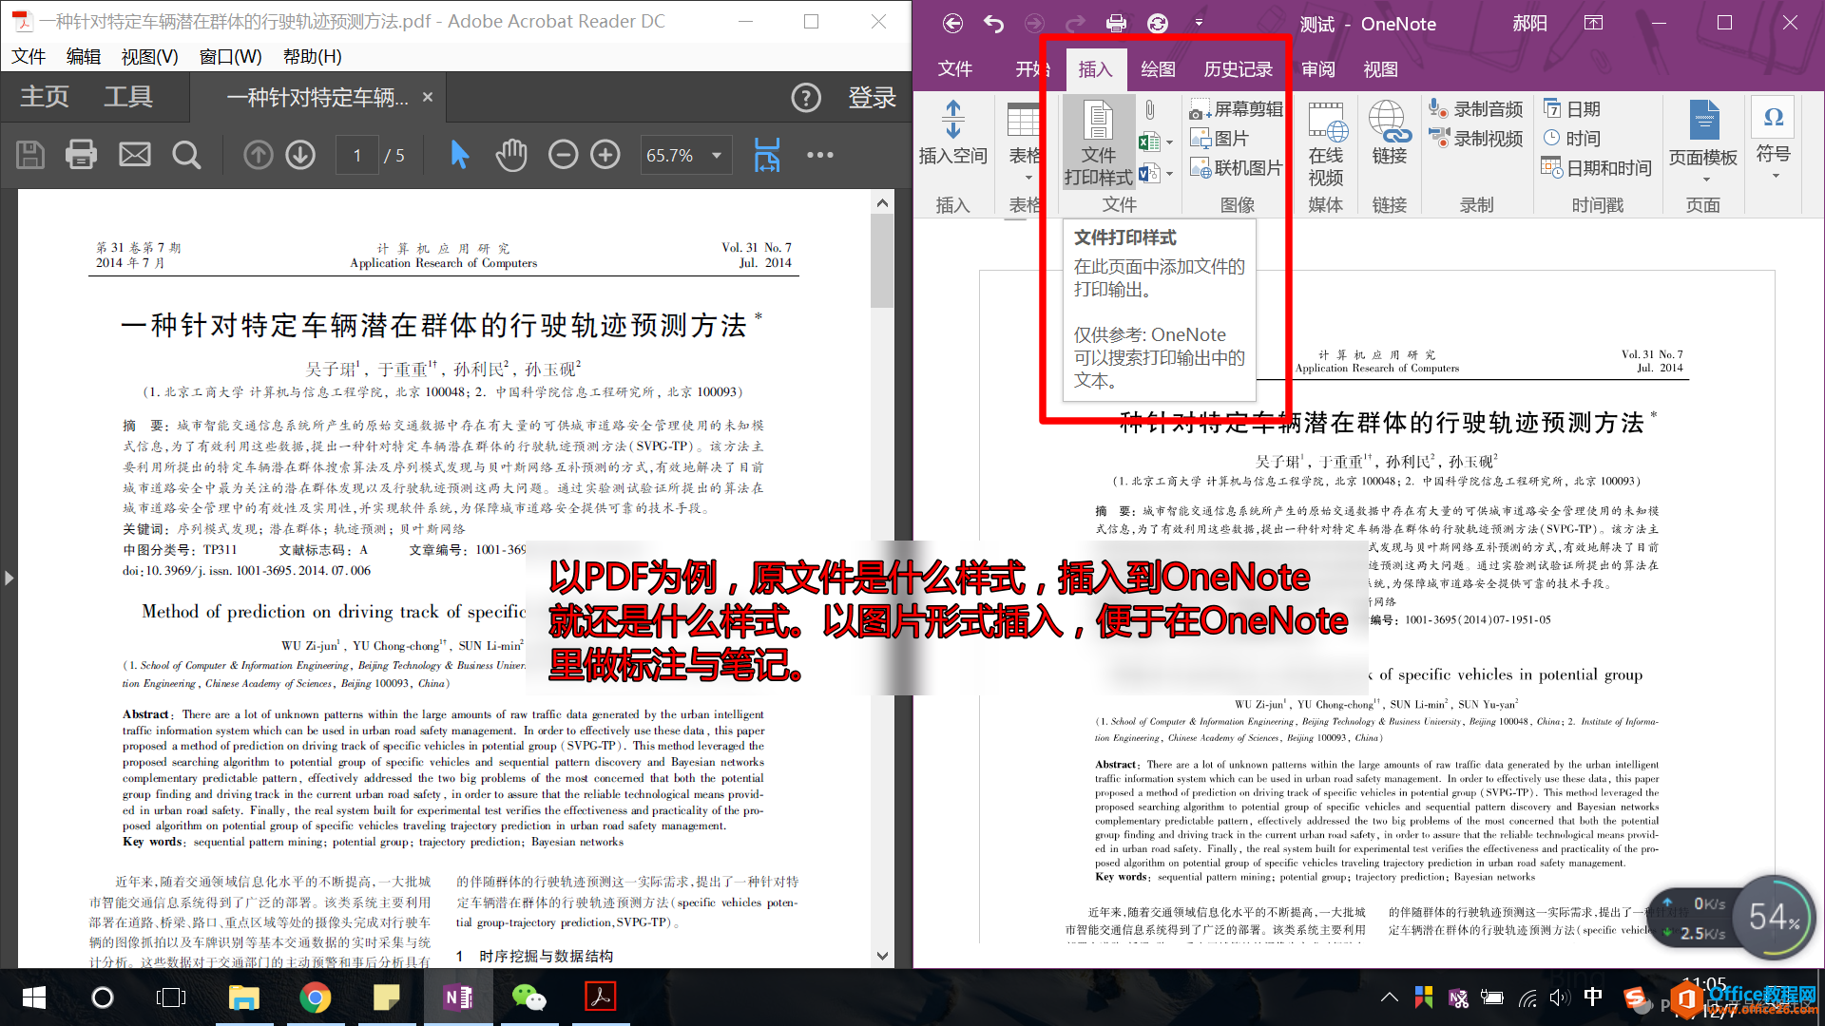This screenshot has height=1026, width=1825.
Task: Go to next page with down arrow
Action: [300, 154]
